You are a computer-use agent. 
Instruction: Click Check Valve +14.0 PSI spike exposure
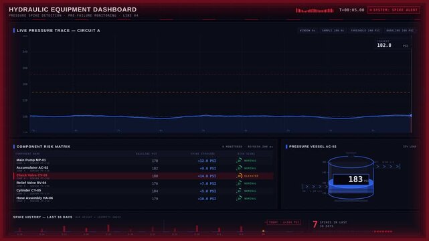207,176
